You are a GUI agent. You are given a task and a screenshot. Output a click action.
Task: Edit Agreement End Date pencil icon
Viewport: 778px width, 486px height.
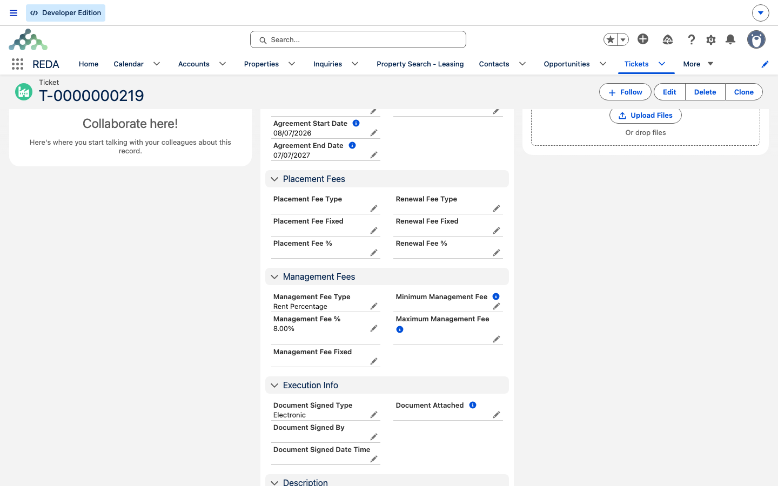pyautogui.click(x=374, y=155)
